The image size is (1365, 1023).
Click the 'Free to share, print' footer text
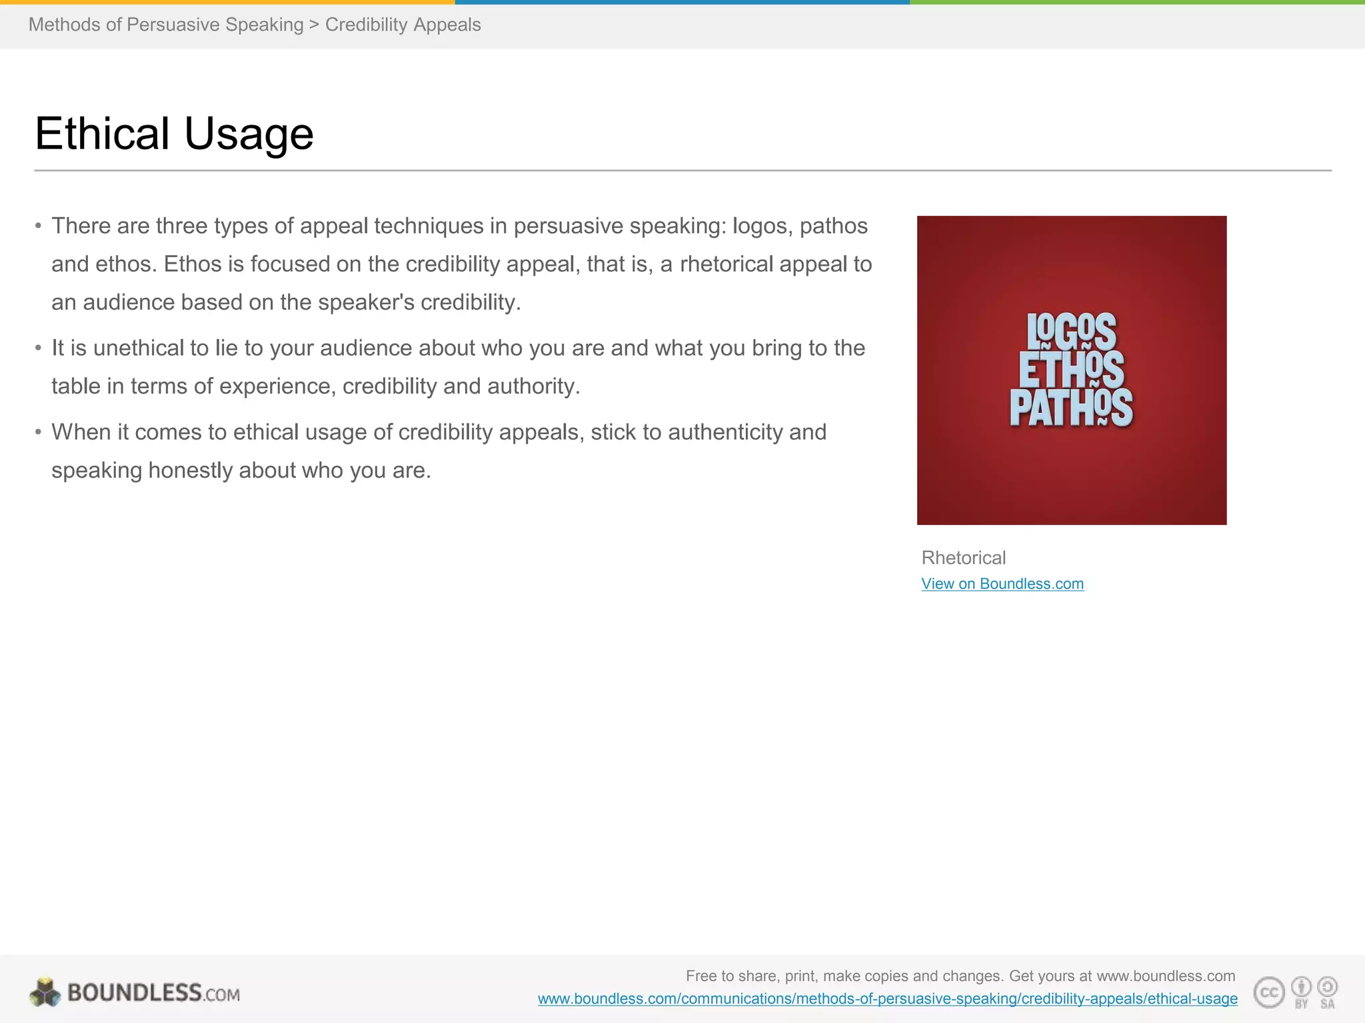[x=960, y=976]
